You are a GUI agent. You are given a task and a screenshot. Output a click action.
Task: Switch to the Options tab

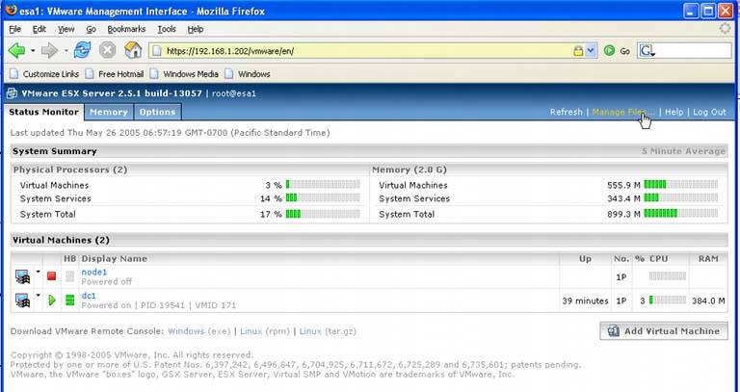[158, 113]
